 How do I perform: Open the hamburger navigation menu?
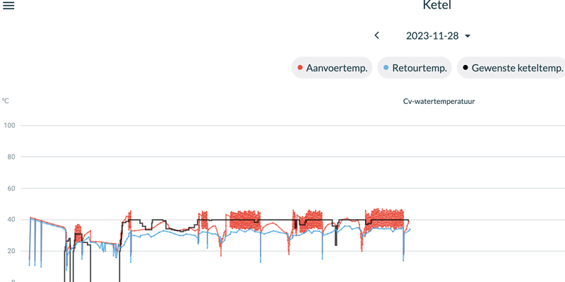point(8,6)
